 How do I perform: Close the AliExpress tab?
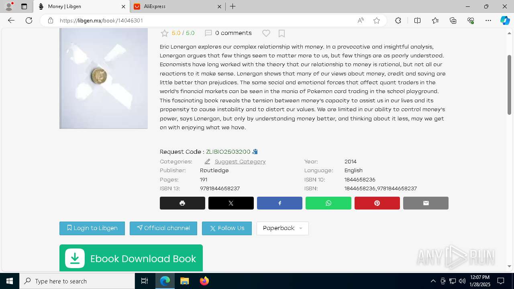click(219, 6)
